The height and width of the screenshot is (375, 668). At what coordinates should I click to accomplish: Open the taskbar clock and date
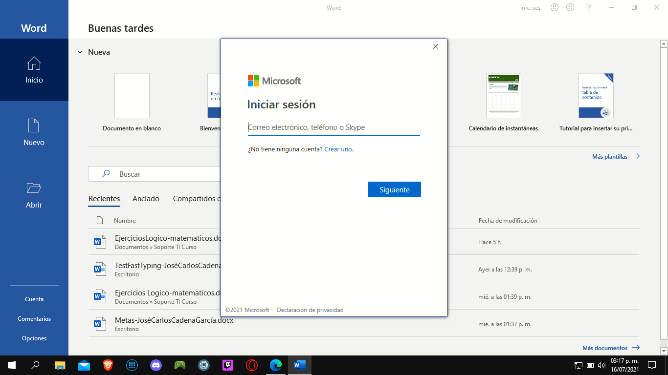624,365
